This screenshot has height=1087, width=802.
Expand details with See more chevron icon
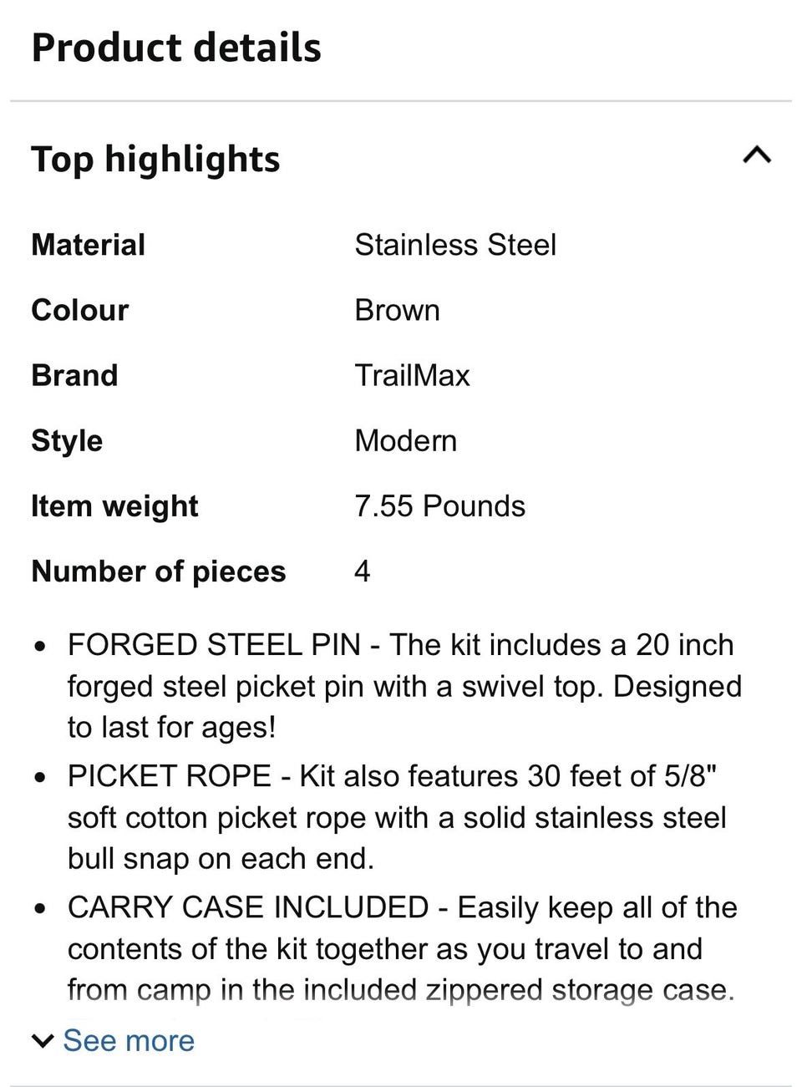[42, 1040]
